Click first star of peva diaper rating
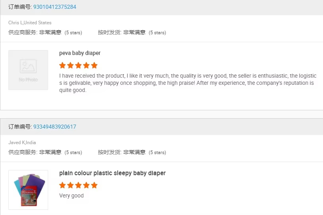 tap(62, 65)
